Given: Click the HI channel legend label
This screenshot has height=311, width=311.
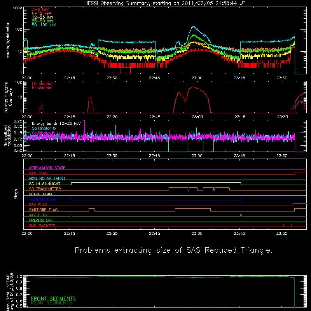Looking at the screenshot, I should 42,87.
